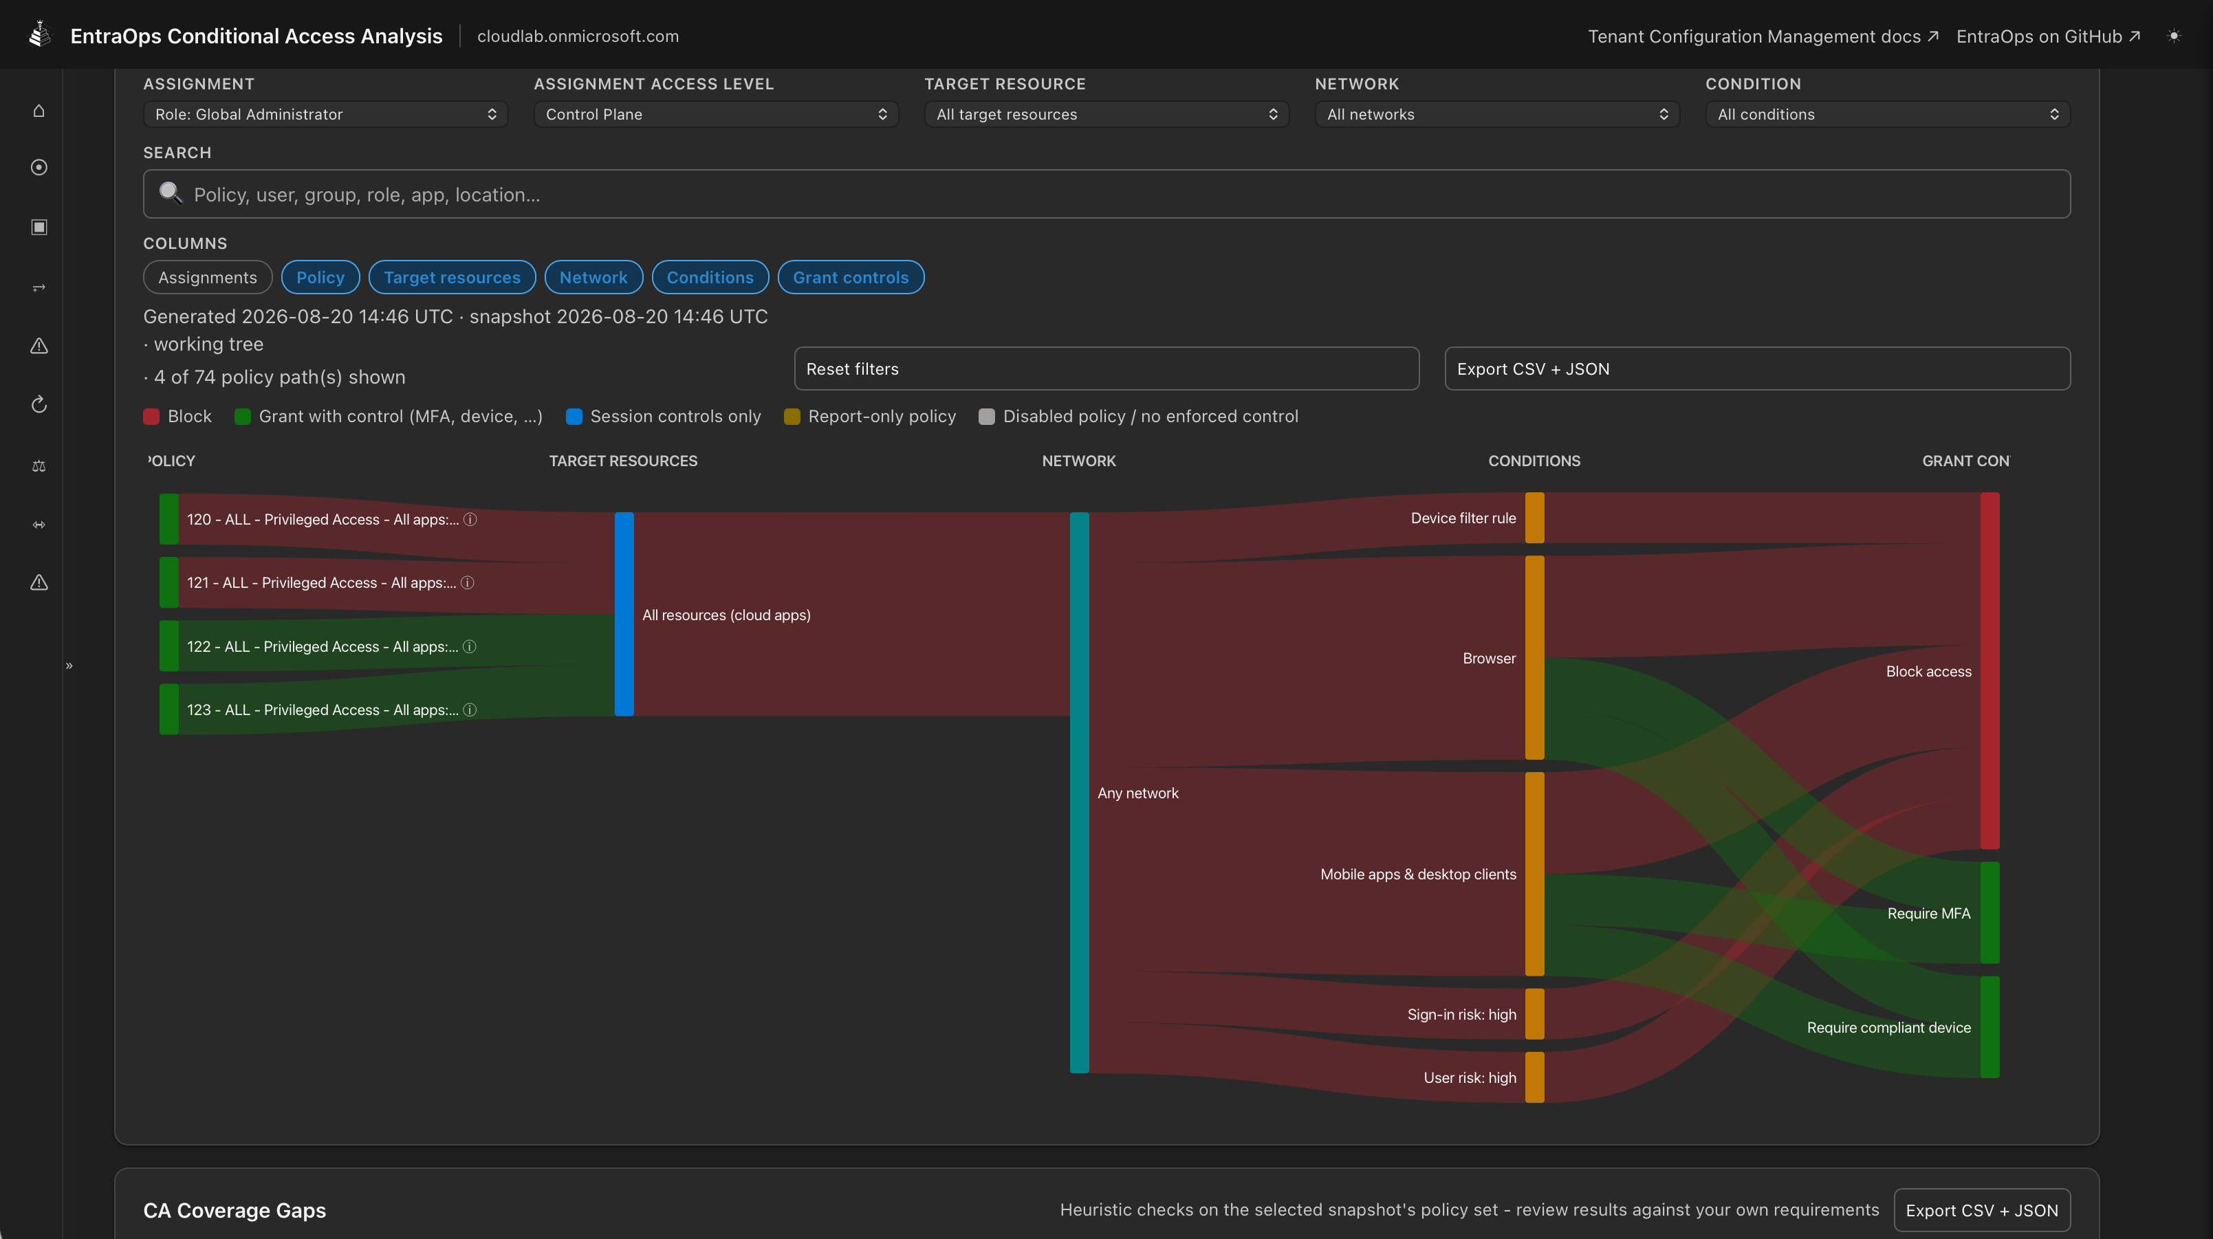Click the red Block legend swatch
Viewport: 2213px width, 1239px height.
pos(151,417)
